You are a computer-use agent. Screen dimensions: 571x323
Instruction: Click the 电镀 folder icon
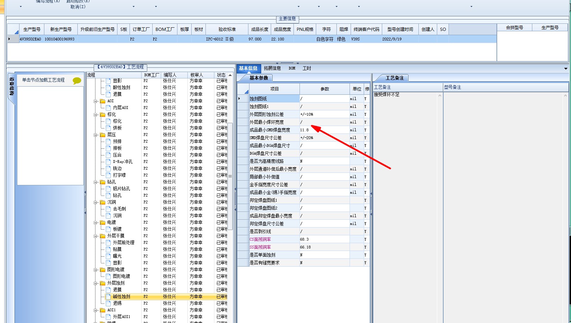pyautogui.click(x=103, y=223)
